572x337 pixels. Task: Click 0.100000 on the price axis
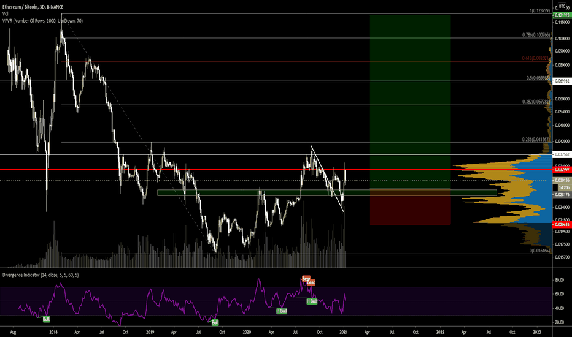[563, 39]
